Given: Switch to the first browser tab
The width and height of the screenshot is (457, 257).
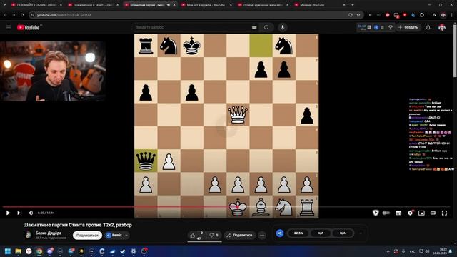Looking at the screenshot, I should click(36, 5).
